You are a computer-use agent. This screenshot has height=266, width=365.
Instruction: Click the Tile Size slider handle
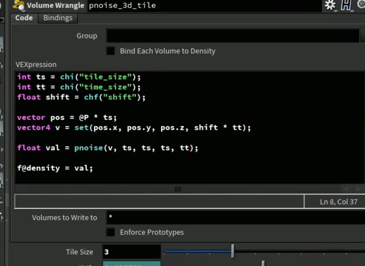[x=233, y=251]
